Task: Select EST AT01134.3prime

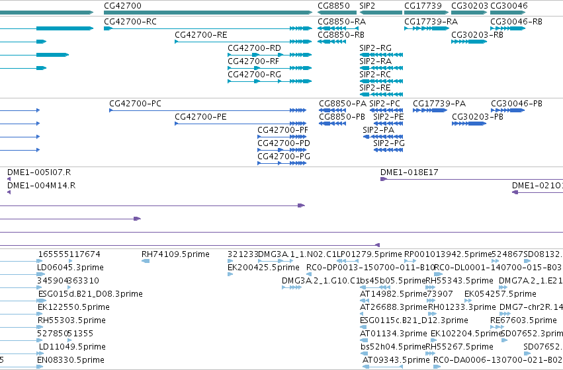Action: (364, 340)
